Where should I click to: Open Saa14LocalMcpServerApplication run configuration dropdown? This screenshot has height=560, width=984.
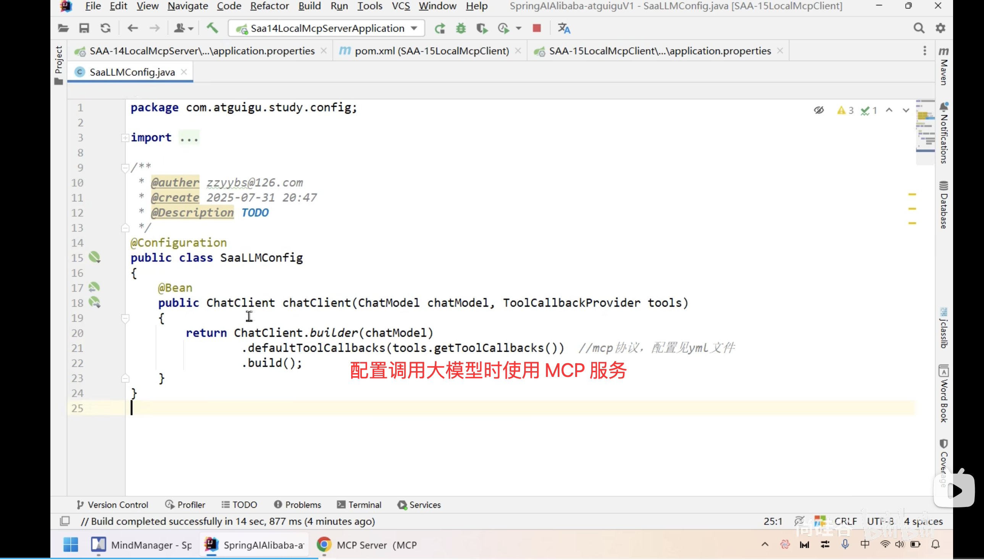(x=326, y=28)
